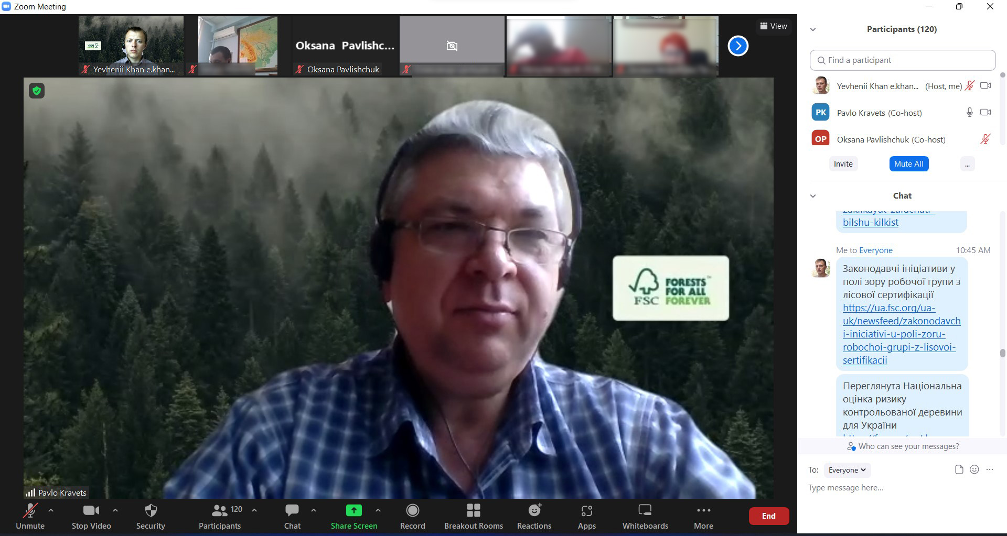Click the OP avatar of Oksana Pavlishchuk
The width and height of the screenshot is (1007, 536).
[x=821, y=139]
